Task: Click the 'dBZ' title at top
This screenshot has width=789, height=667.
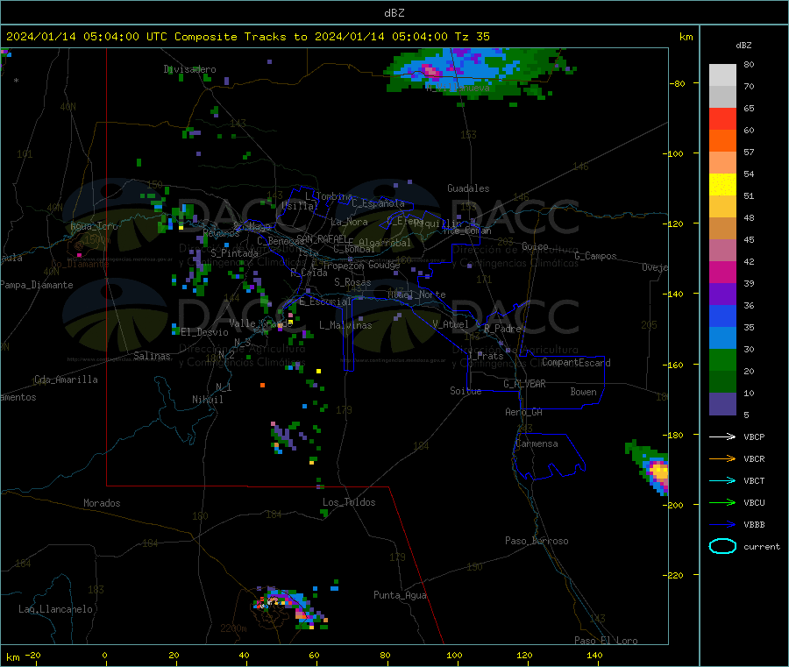Action: pyautogui.click(x=394, y=13)
